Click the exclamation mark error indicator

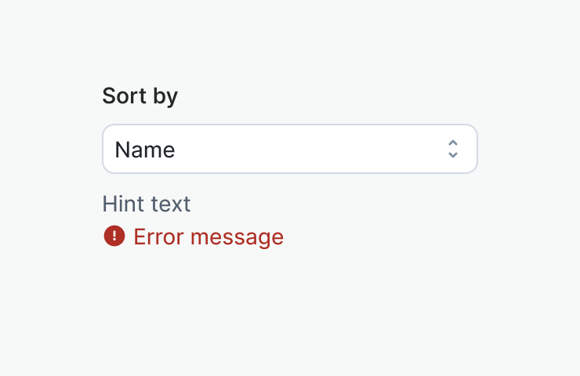(114, 236)
